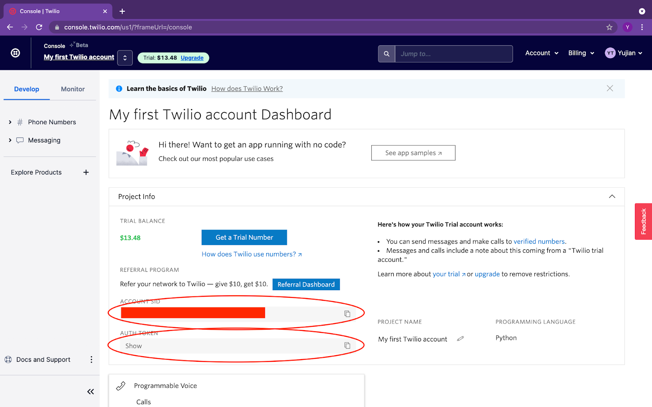The image size is (652, 407).
Task: Open the account switcher arrows
Action: [x=125, y=58]
